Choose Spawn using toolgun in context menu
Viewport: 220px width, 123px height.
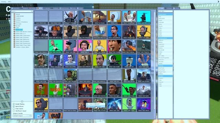pyautogui.click(x=96, y=106)
